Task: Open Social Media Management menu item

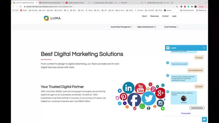Action: click(x=121, y=27)
